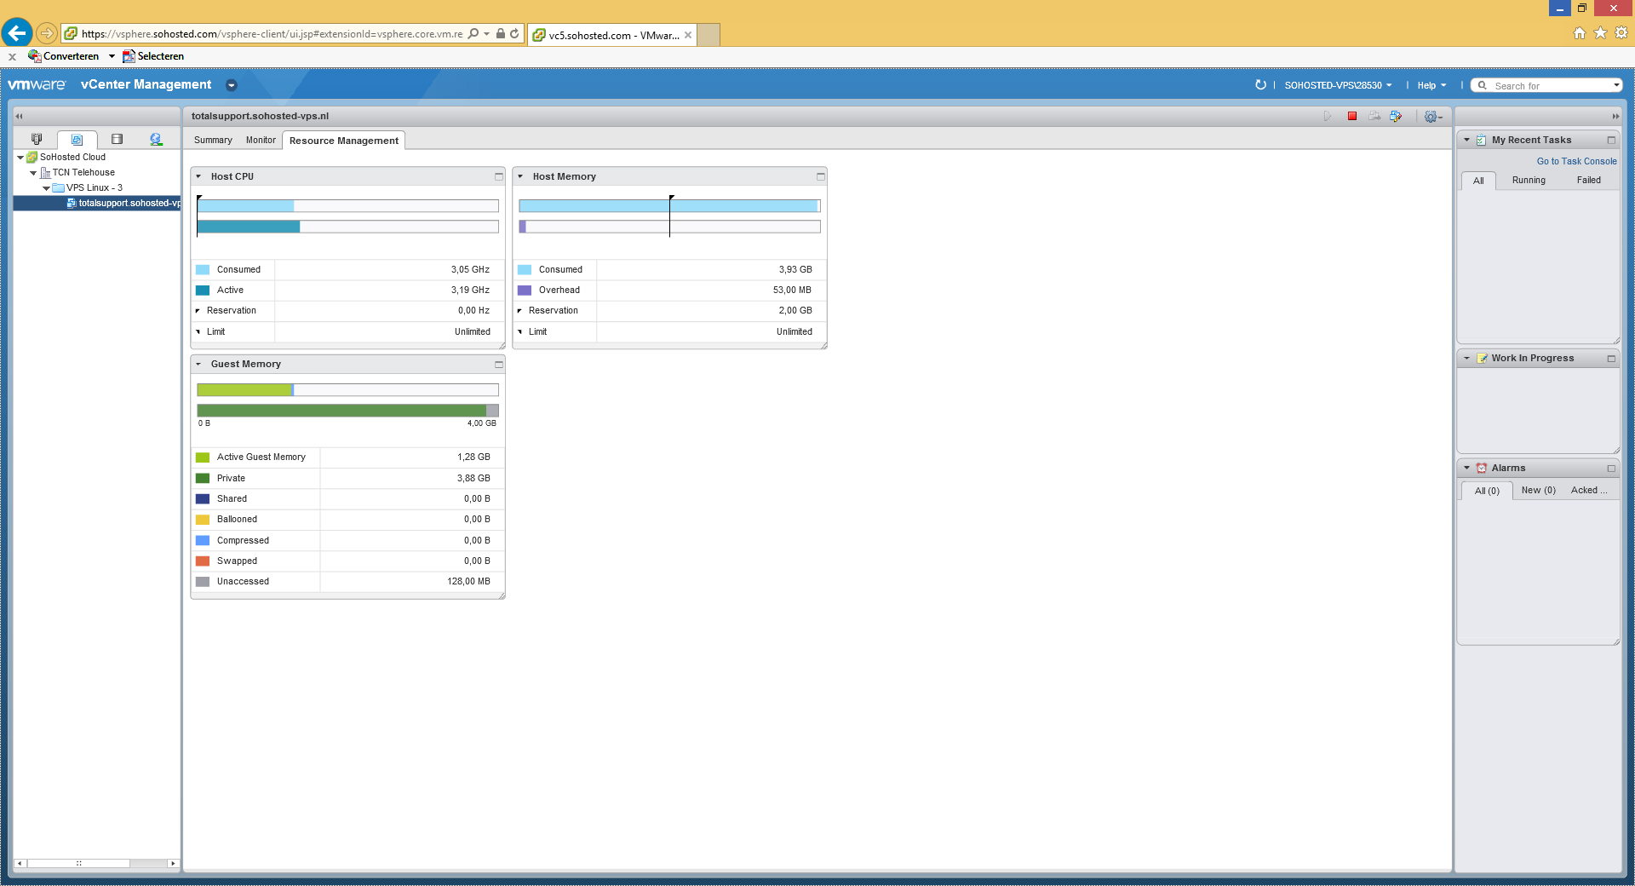Show All (0) alarms tab
This screenshot has height=886, width=1635.
(x=1487, y=491)
